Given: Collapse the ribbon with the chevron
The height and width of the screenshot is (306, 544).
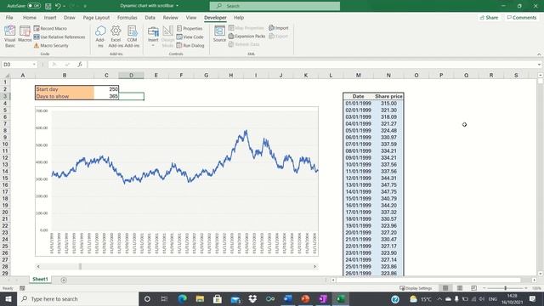Looking at the screenshot, I should pos(539,54).
